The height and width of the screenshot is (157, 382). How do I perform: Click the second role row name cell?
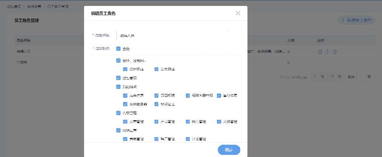point(22,63)
